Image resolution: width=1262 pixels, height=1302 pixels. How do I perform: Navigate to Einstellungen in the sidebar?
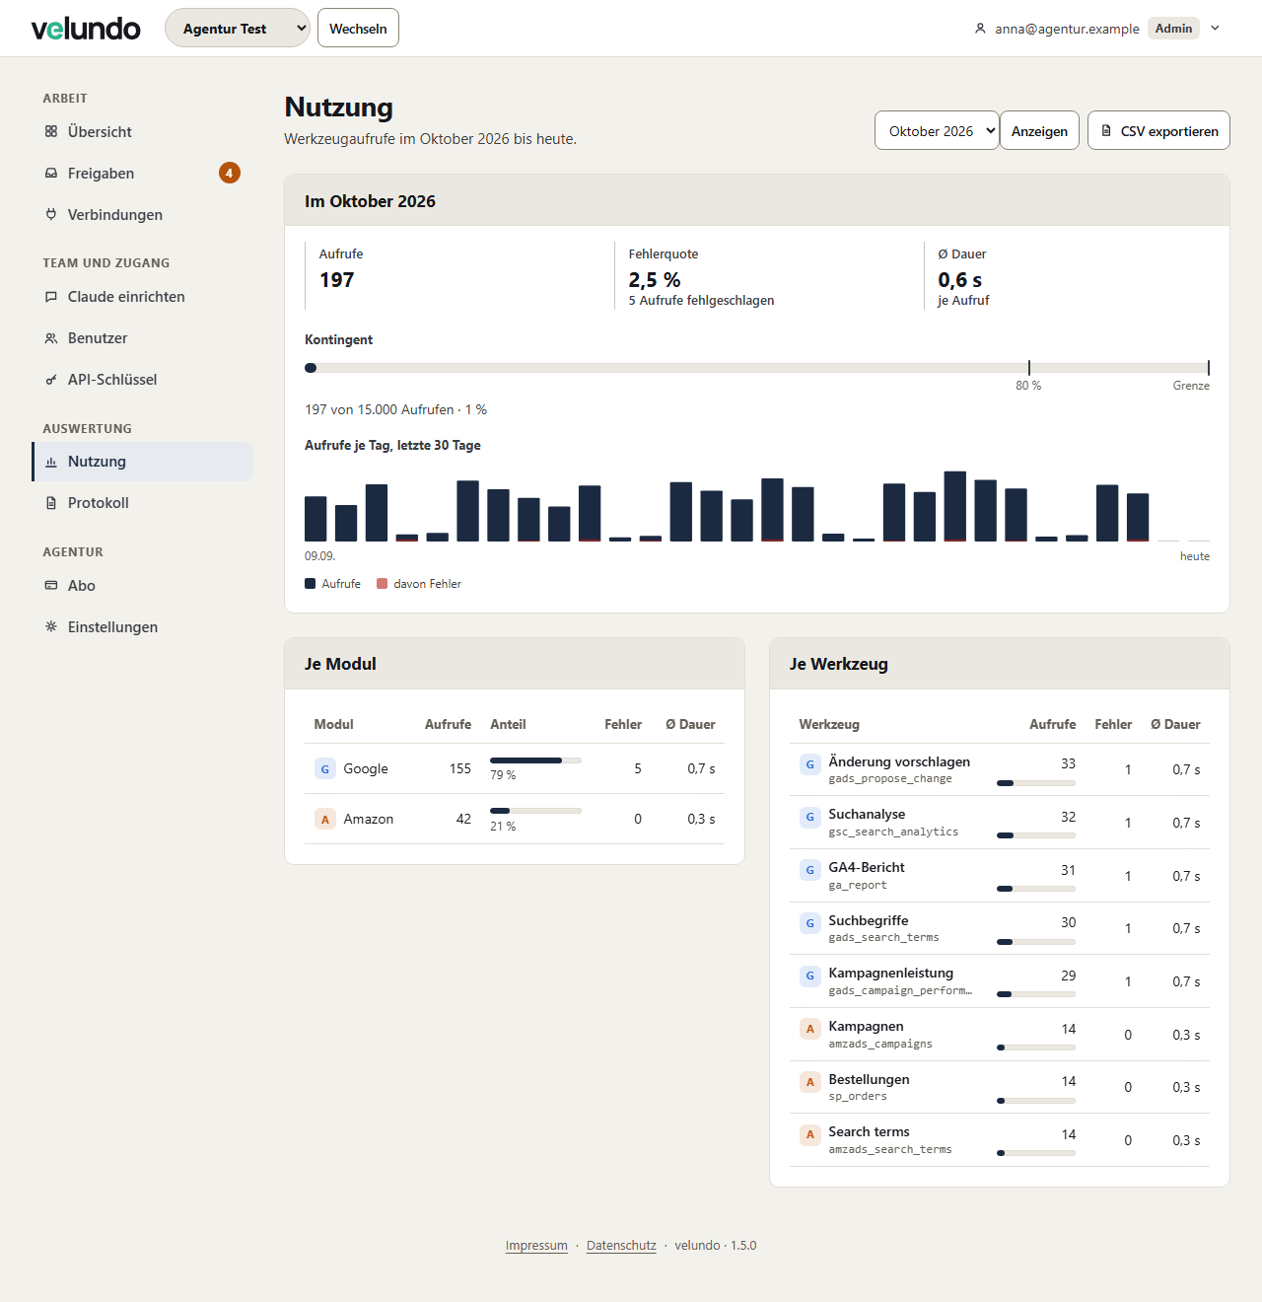(x=142, y=626)
